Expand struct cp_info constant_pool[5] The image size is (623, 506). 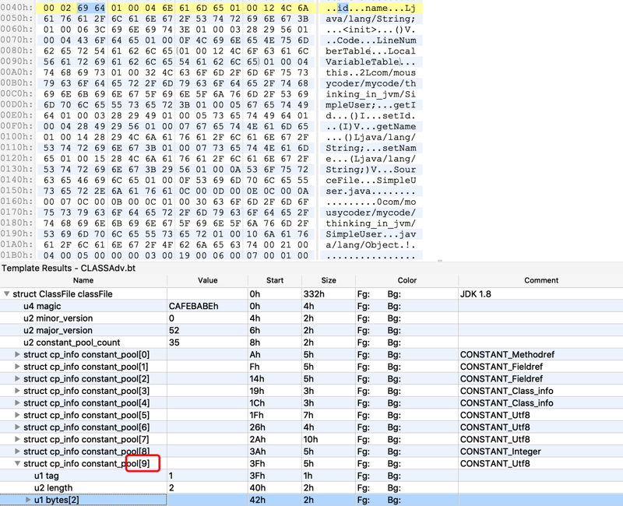(17, 415)
